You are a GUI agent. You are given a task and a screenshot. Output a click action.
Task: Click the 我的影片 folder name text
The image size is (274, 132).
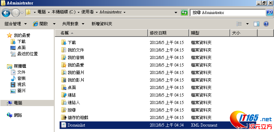click(x=76, y=80)
